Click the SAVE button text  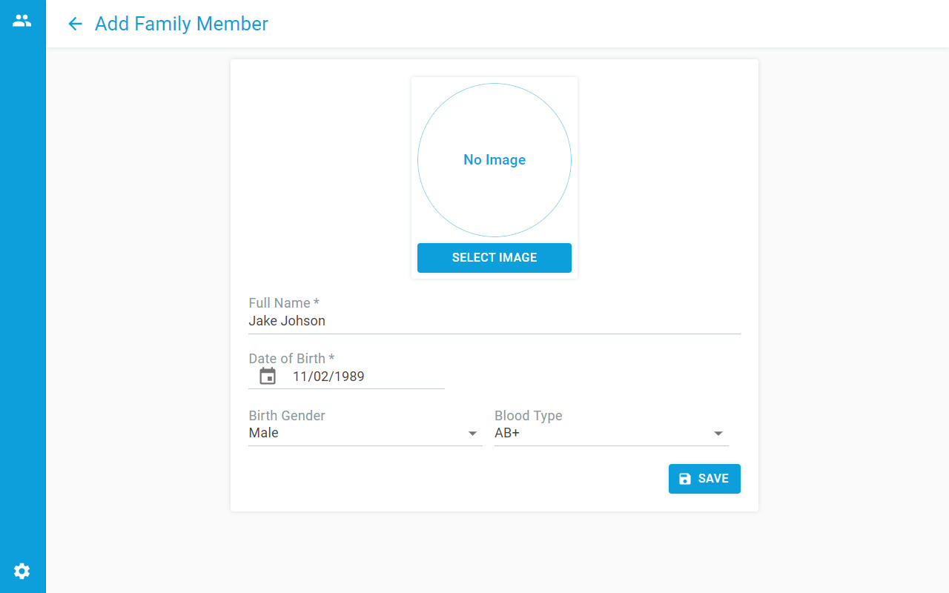pyautogui.click(x=713, y=479)
